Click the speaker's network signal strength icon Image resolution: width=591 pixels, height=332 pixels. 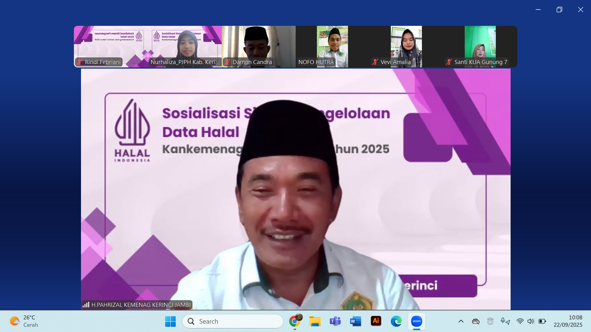tap(86, 305)
